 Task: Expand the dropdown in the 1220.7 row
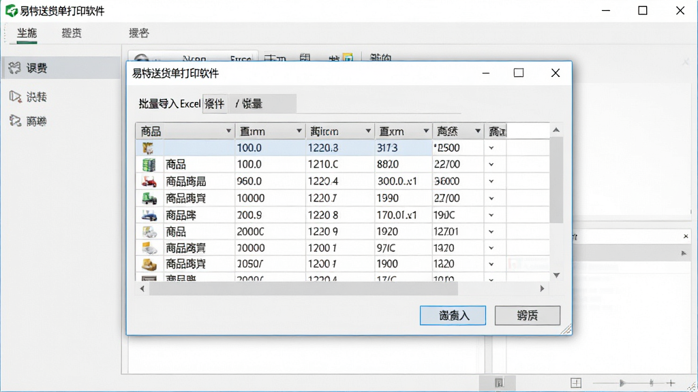(x=491, y=198)
